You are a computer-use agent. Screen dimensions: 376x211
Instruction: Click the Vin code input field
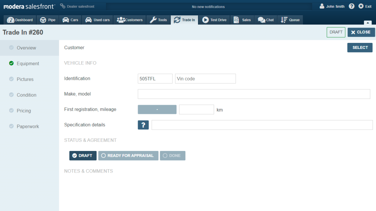tap(205, 79)
